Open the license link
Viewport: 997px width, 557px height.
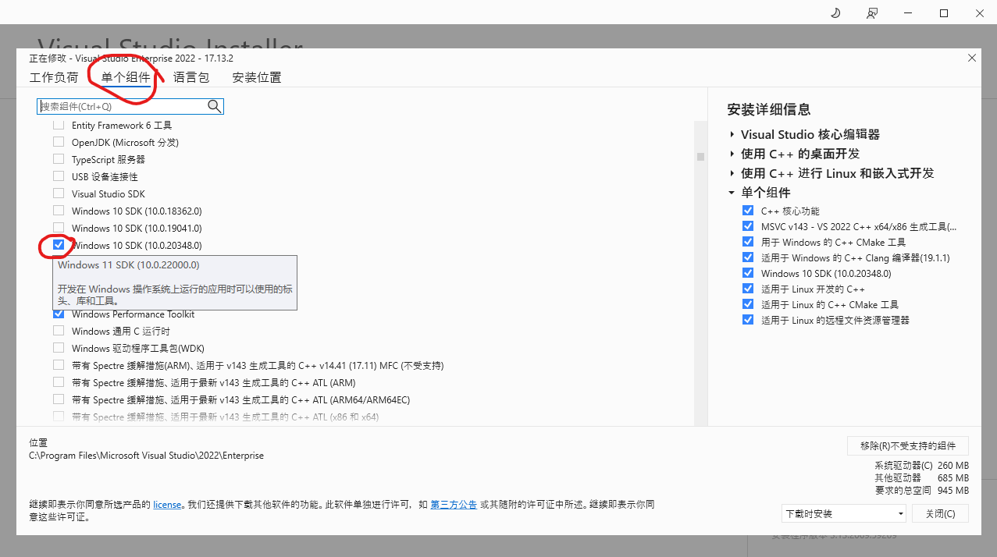(x=167, y=505)
